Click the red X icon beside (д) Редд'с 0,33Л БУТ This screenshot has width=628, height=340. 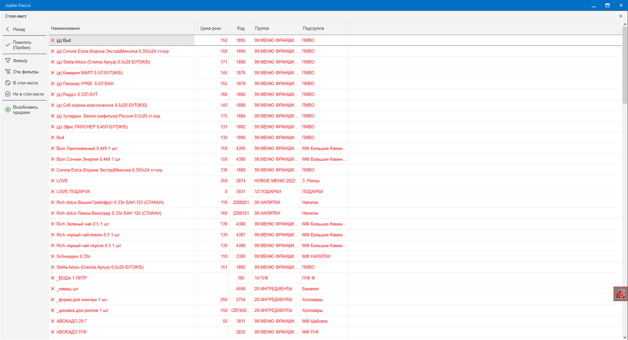point(53,94)
